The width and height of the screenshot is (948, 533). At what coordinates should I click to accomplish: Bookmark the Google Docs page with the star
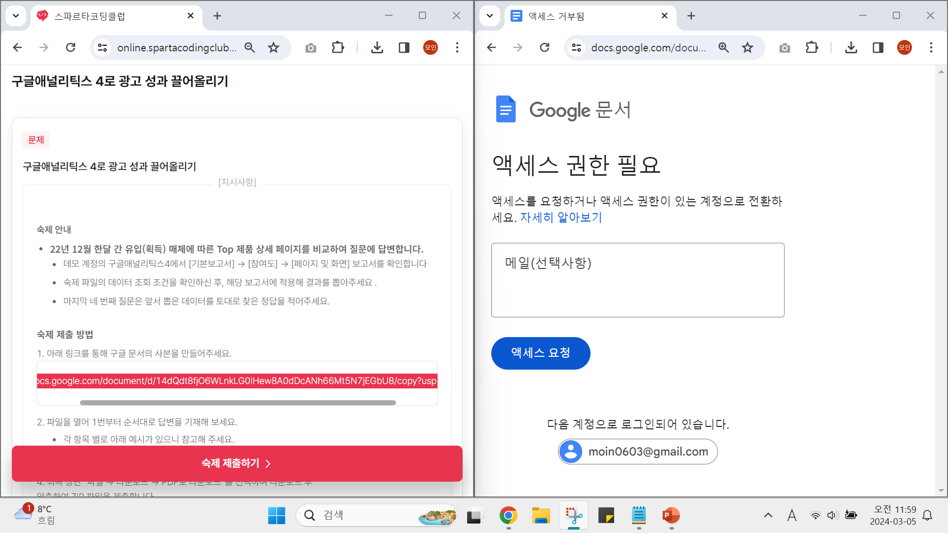(748, 47)
